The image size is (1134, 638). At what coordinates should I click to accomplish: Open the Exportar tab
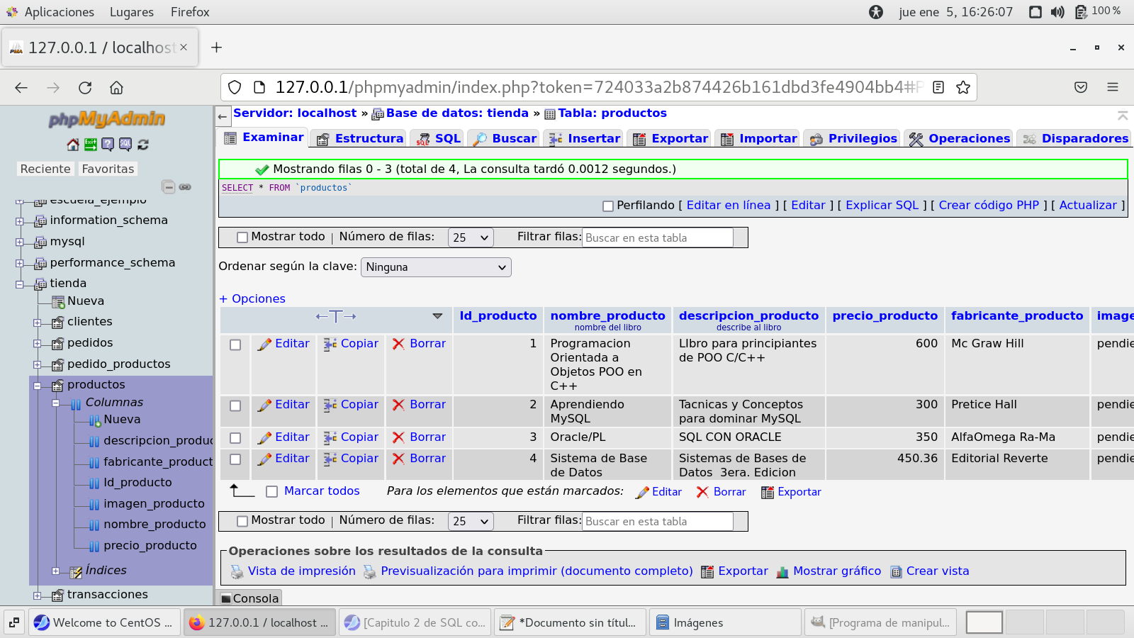[670, 139]
